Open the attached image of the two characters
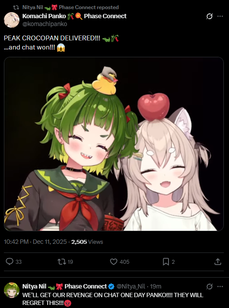Image resolution: width=229 pixels, height=308 pixels. click(x=114, y=144)
